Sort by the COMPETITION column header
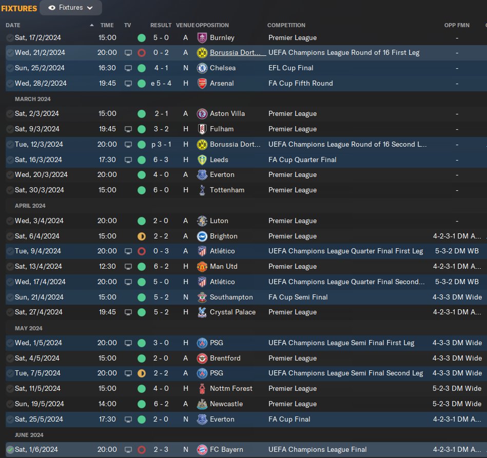487x458 pixels. pyautogui.click(x=286, y=25)
